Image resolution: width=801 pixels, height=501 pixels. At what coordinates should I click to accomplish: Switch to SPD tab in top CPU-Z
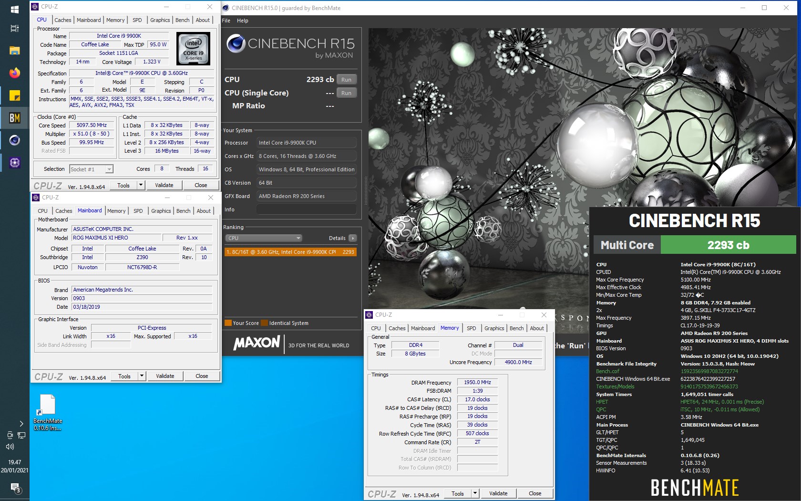[x=137, y=20]
